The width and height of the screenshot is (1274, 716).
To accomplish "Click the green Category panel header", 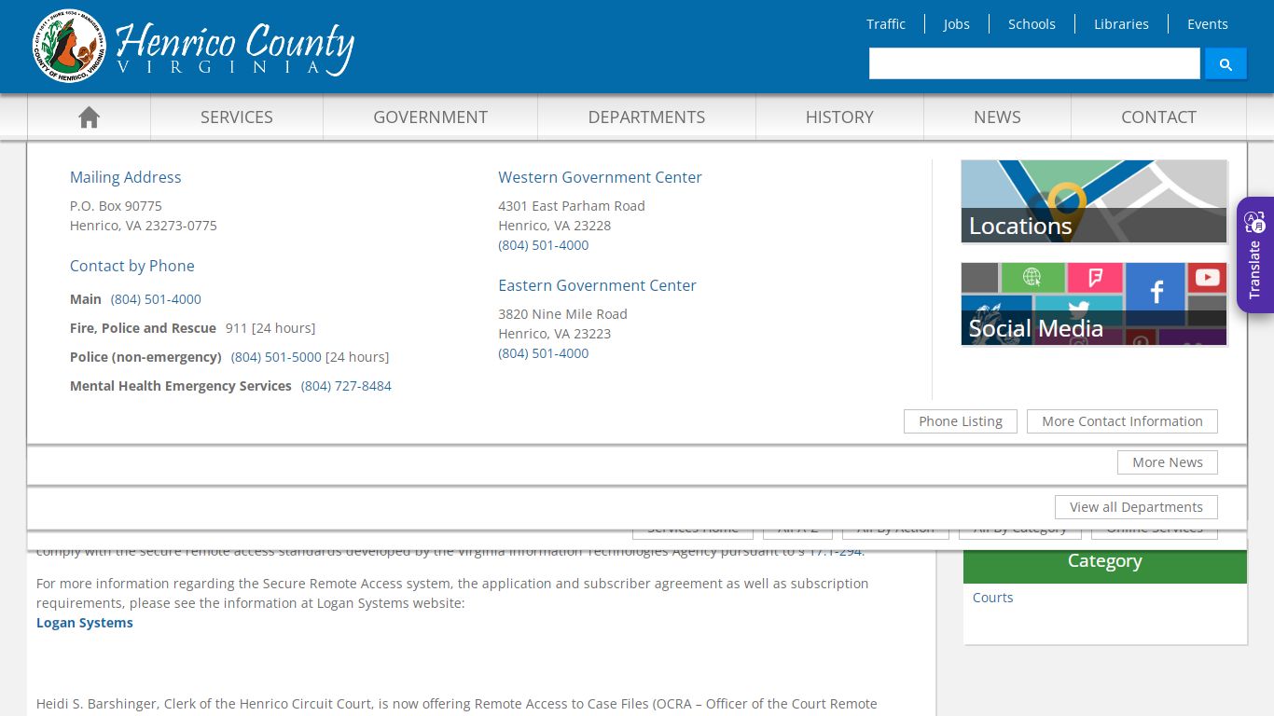I will click(1105, 563).
